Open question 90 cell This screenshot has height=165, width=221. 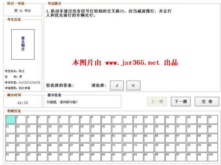106,157
